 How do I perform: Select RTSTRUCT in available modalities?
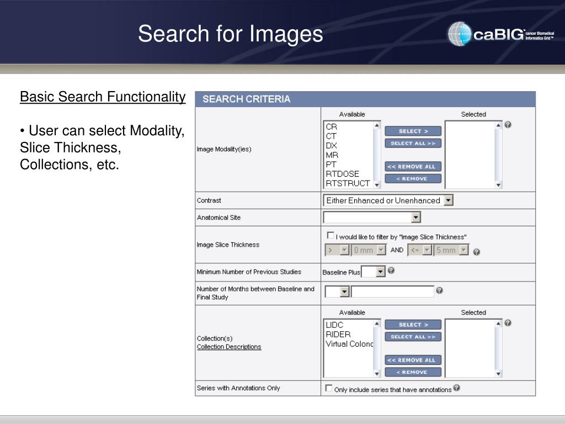point(348,183)
